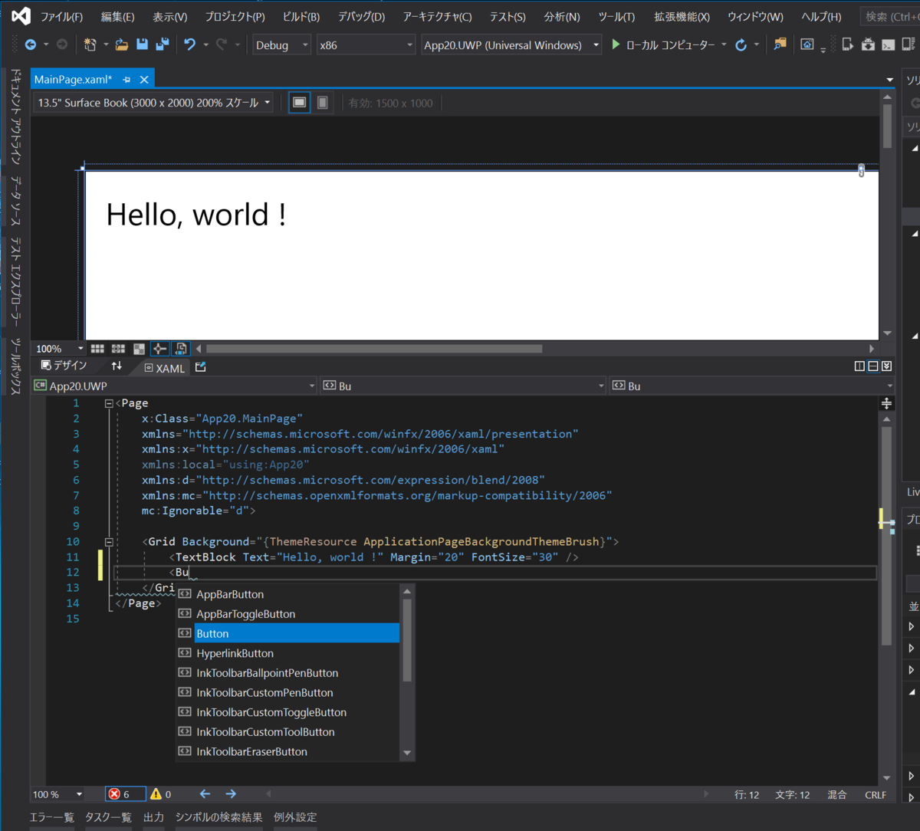The width and height of the screenshot is (920, 831).
Task: Toggle snap to gridlines in designer
Action: [x=118, y=349]
